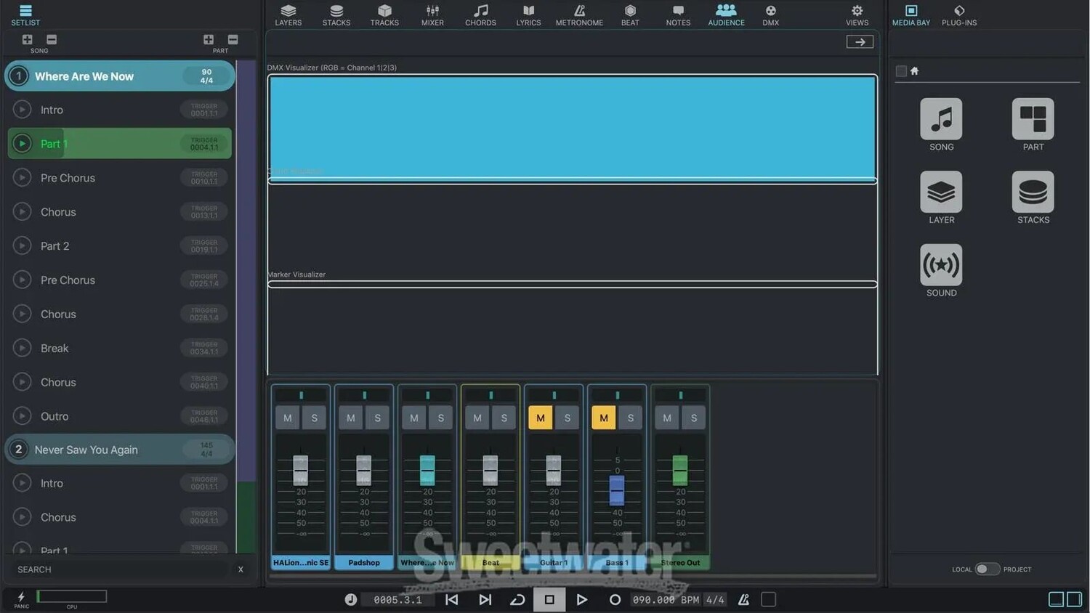Open the Metronome settings
This screenshot has width=1090, height=613.
[x=579, y=15]
